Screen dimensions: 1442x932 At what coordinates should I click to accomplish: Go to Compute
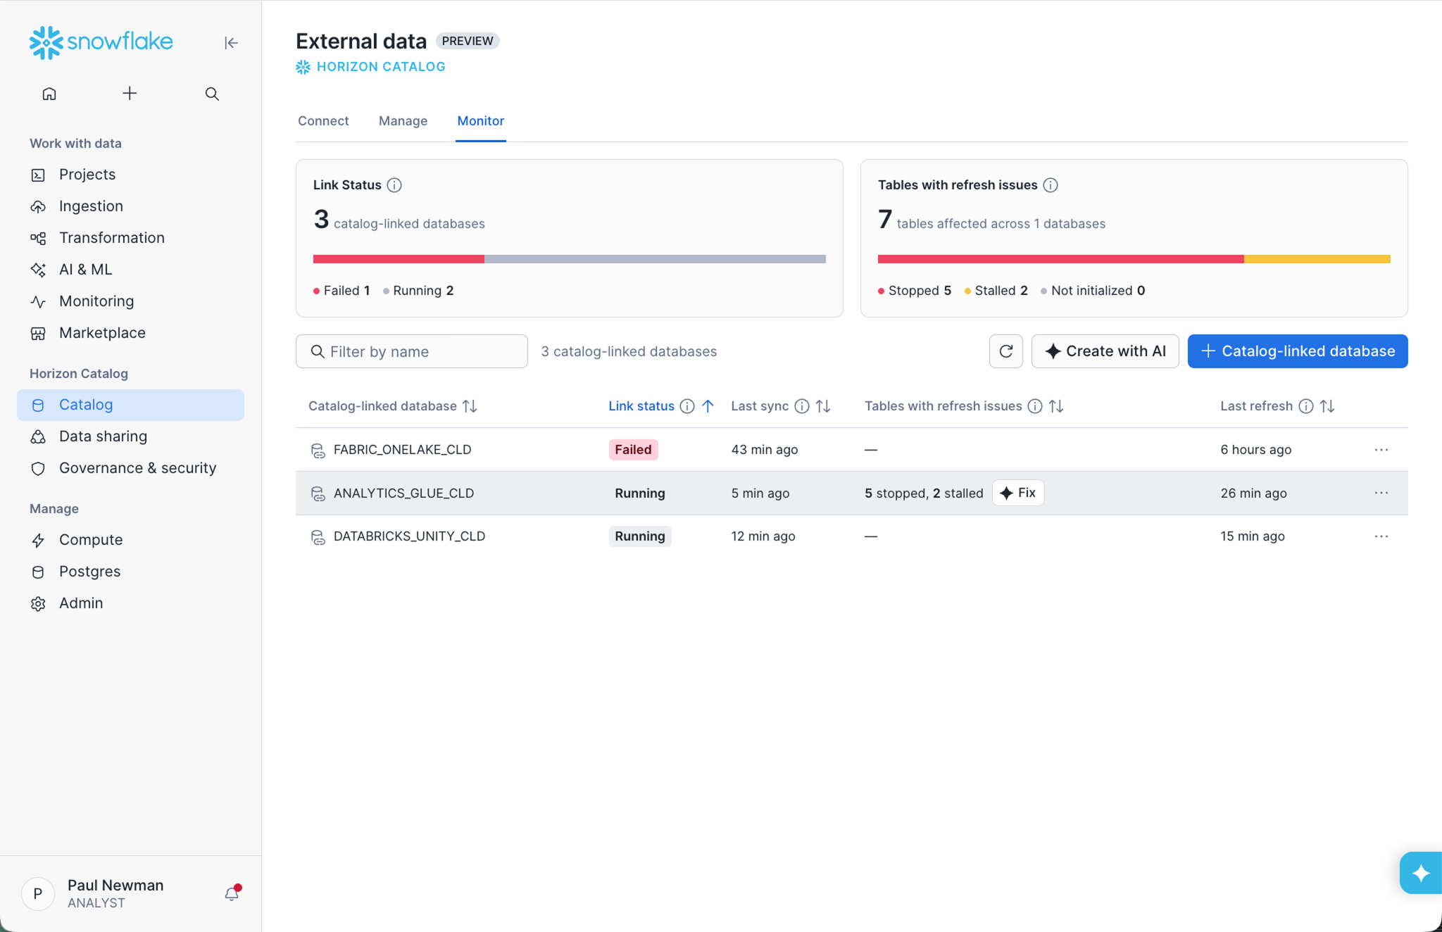(x=130, y=540)
